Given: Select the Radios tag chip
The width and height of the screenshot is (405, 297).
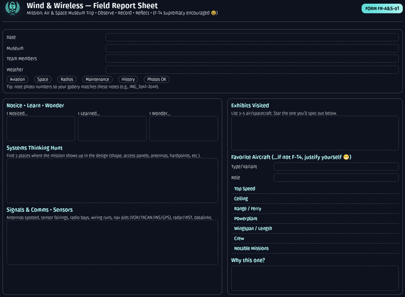Looking at the screenshot, I should pyautogui.click(x=67, y=79).
